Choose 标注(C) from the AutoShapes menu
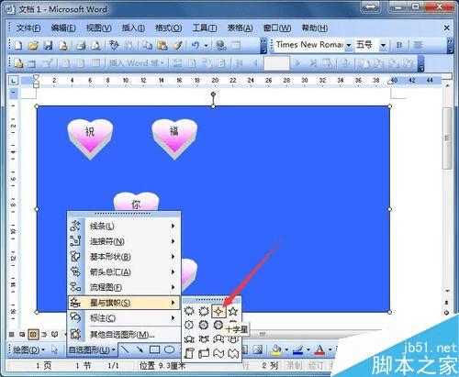This screenshot has width=459, height=377. pos(124,318)
